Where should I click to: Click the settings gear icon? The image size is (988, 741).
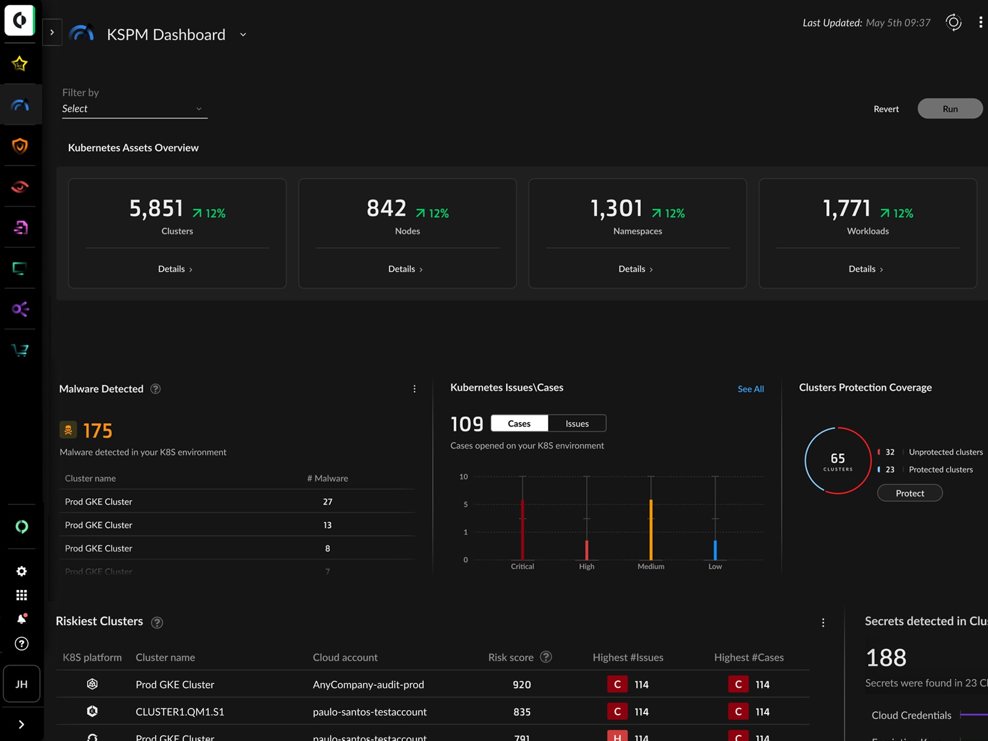tap(22, 571)
